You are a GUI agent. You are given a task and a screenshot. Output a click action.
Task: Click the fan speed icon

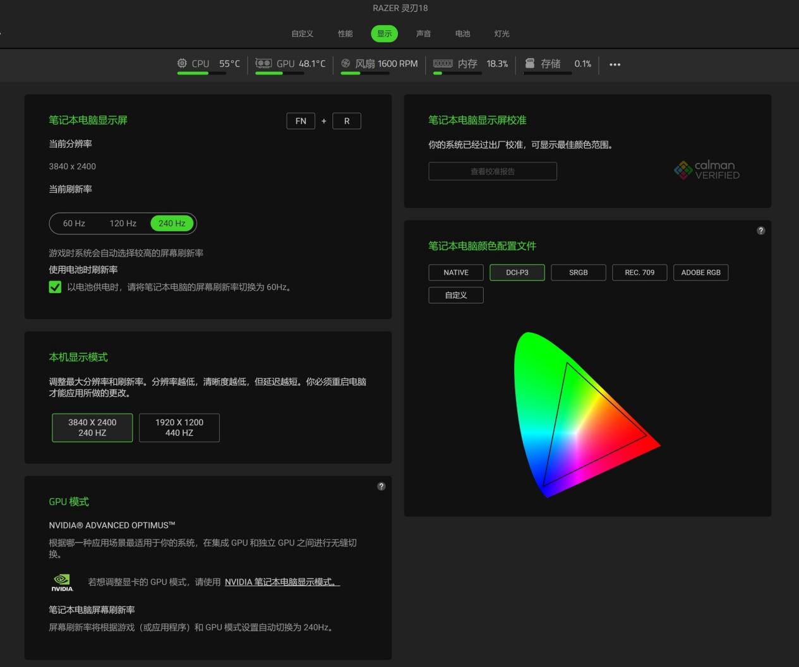click(x=345, y=63)
